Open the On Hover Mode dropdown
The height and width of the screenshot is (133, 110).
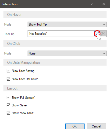point(67,24)
